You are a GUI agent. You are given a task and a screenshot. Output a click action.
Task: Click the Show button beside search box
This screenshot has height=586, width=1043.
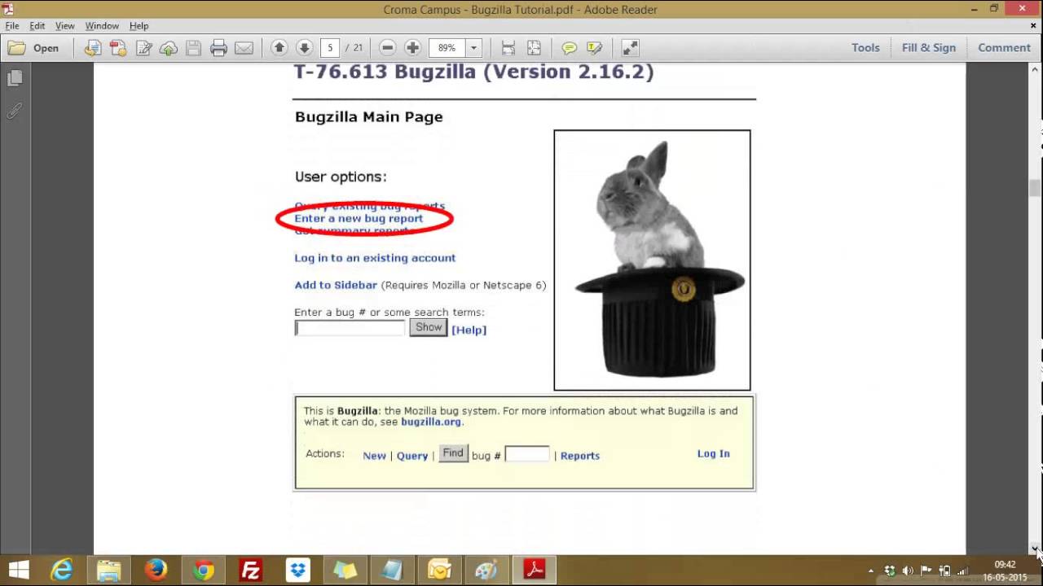[x=429, y=328]
